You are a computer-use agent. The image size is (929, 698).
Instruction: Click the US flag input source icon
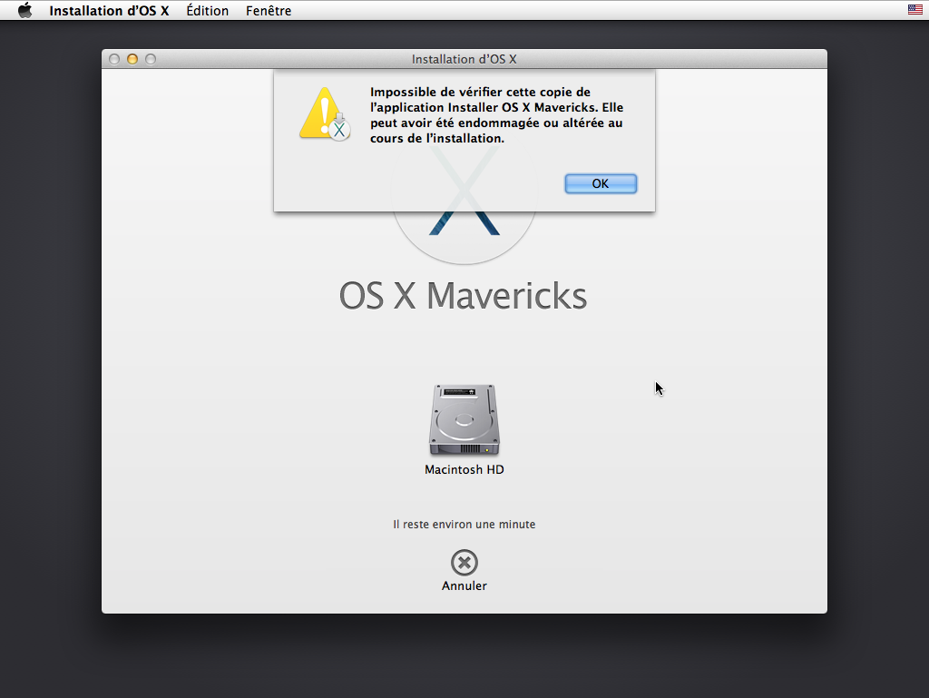click(x=914, y=9)
